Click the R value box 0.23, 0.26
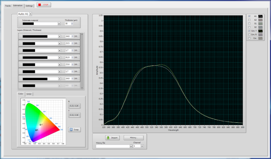 coord(74,106)
